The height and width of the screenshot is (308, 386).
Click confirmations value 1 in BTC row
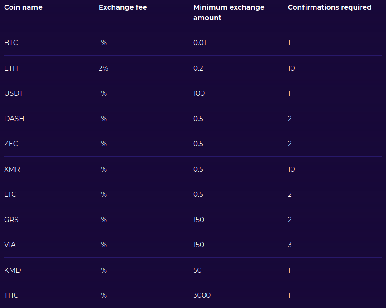pos(289,43)
